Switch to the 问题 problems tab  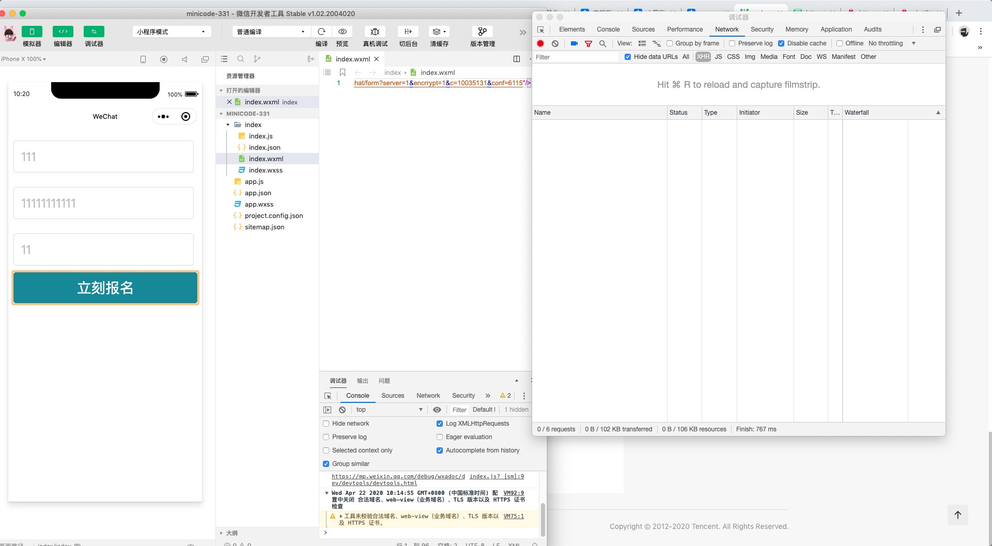pos(384,381)
